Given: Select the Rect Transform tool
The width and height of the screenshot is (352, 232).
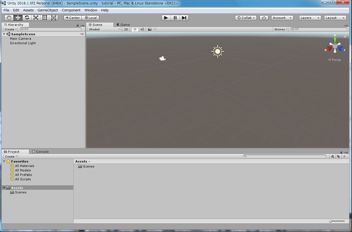Looking at the screenshot, I should (45, 18).
